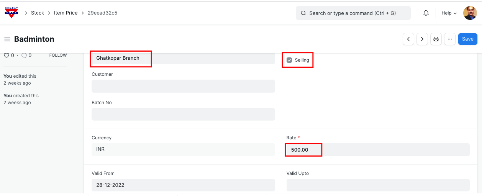Print this Item Price record
The image size is (482, 196).
[436, 39]
